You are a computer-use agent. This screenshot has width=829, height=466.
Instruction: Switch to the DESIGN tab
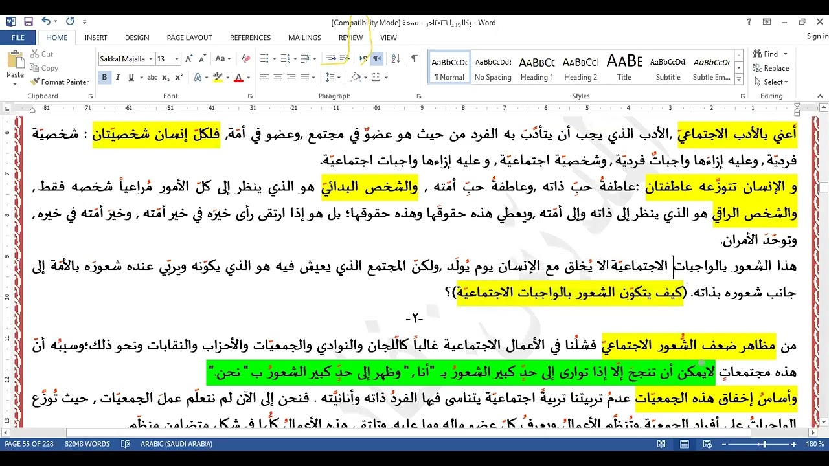coord(137,38)
